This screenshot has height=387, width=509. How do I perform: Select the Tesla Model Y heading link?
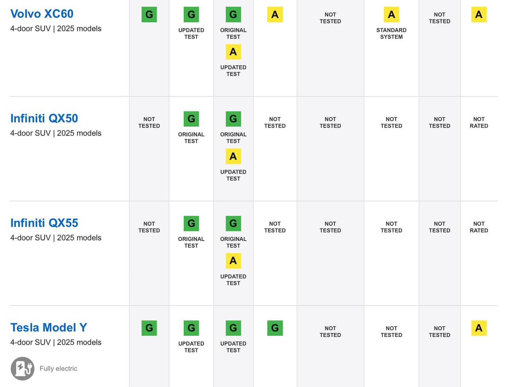coord(49,327)
